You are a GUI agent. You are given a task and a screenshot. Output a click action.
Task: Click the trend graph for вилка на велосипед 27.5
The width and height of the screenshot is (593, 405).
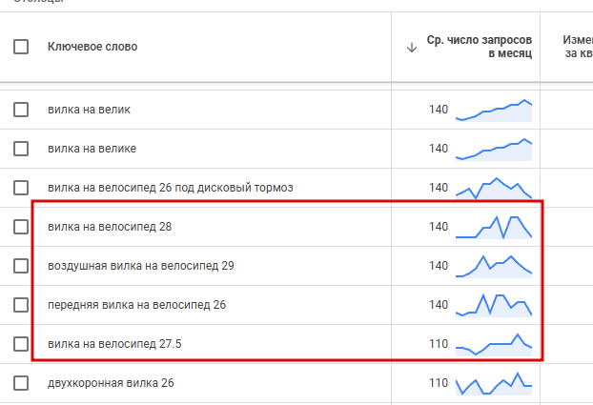[494, 345]
